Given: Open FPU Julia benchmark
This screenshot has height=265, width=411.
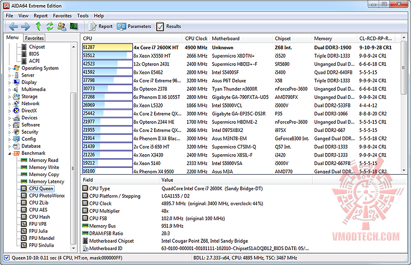Looking at the screenshot, I should click(38, 231).
